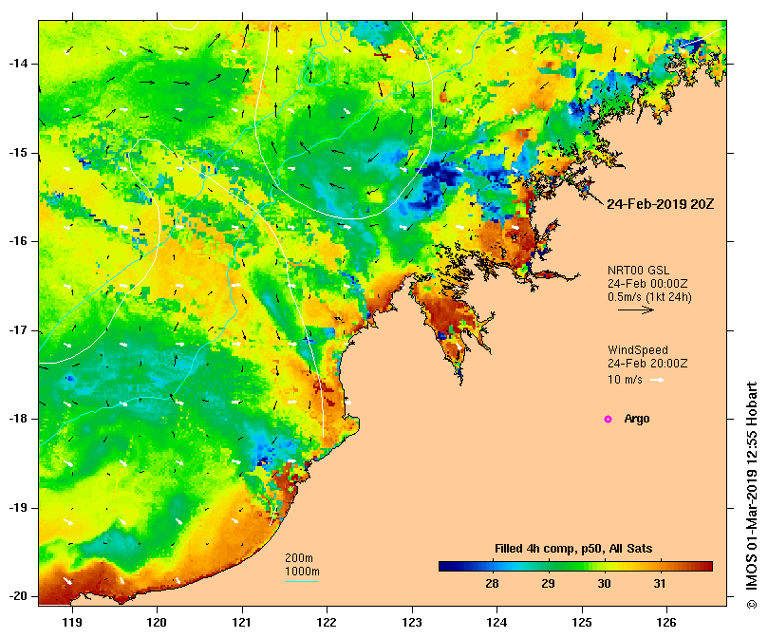Viewport: 768px width, 638px height.
Task: Click the green middle of the color bar
Action: click(x=575, y=567)
